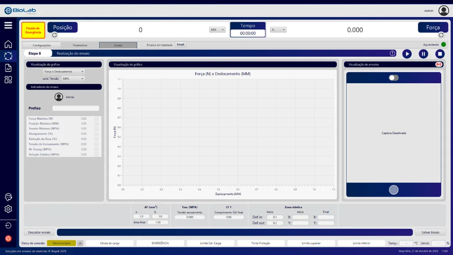Open the unid. Tensão MPA dropdown
This screenshot has height=255, width=453.
click(73, 78)
